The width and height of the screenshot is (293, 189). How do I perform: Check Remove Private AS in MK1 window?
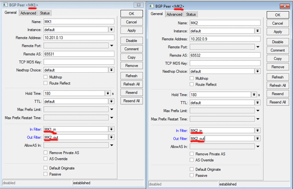point(46,153)
